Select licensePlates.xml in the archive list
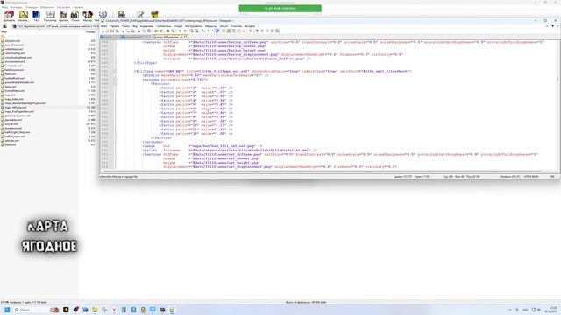Image resolution: width=561 pixels, height=315 pixels. click(x=15, y=91)
